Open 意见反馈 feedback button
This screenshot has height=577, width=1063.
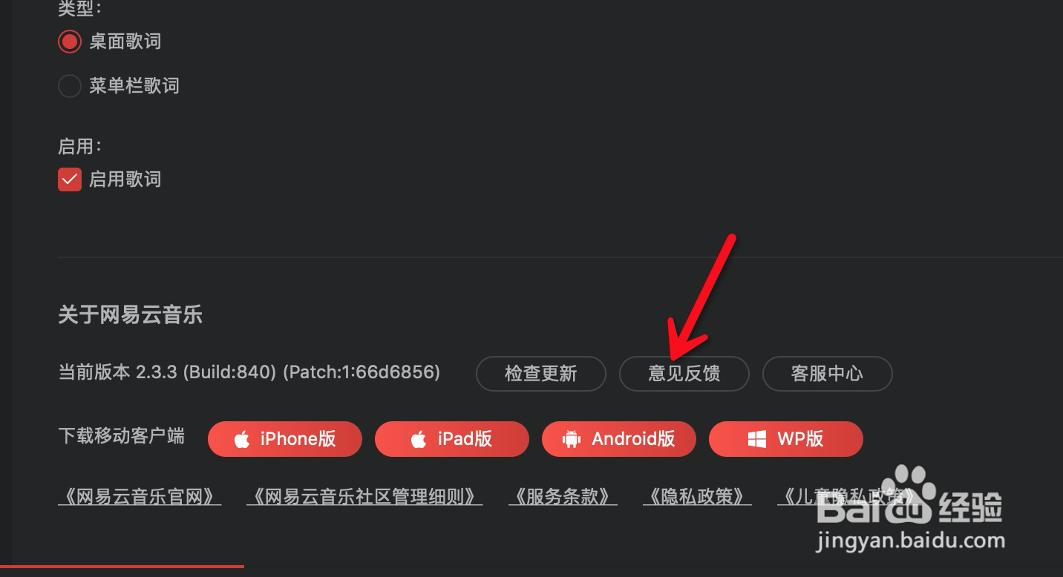[684, 373]
